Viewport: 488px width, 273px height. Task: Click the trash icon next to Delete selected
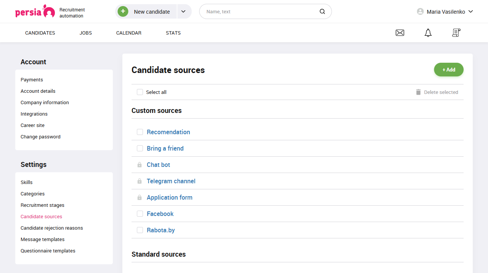(x=418, y=92)
